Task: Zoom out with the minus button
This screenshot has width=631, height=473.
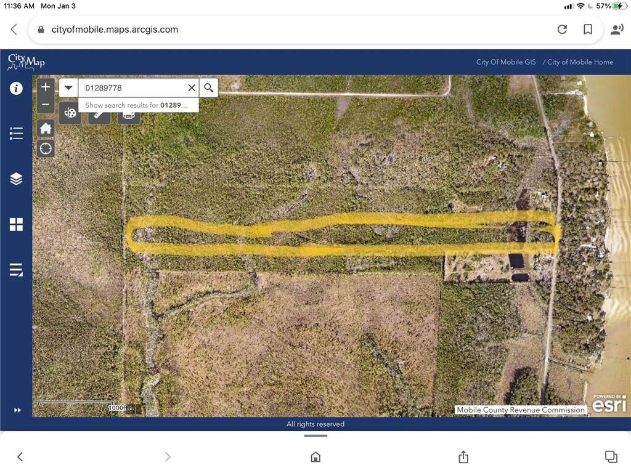Action: click(x=46, y=104)
